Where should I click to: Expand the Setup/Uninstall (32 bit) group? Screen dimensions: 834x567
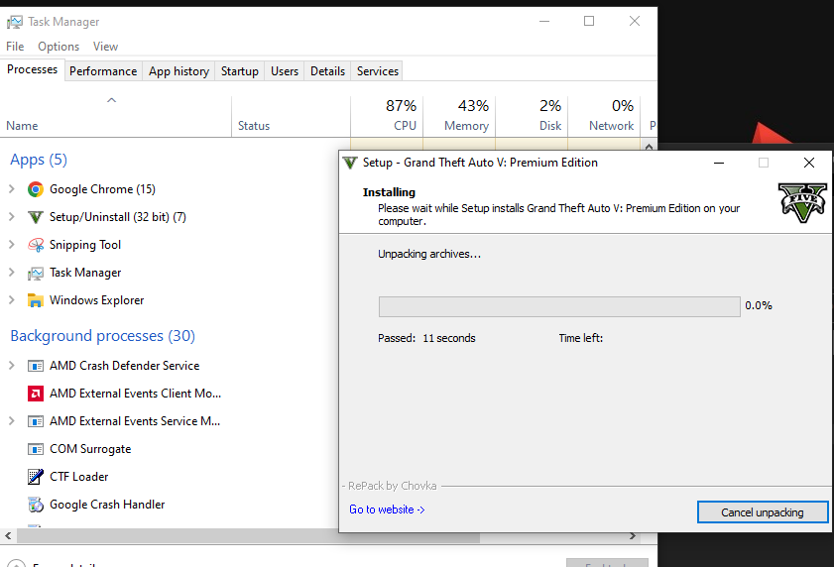(x=12, y=216)
